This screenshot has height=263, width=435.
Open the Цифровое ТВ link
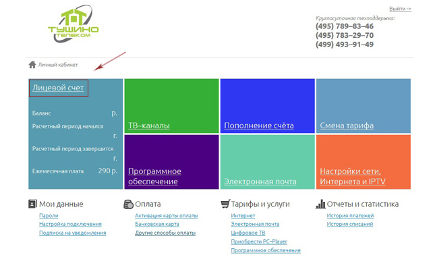(x=248, y=233)
